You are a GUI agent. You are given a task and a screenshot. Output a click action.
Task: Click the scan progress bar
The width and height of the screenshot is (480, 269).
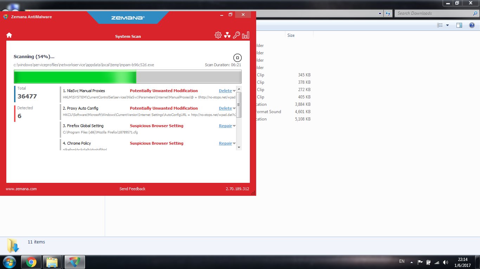(x=128, y=76)
